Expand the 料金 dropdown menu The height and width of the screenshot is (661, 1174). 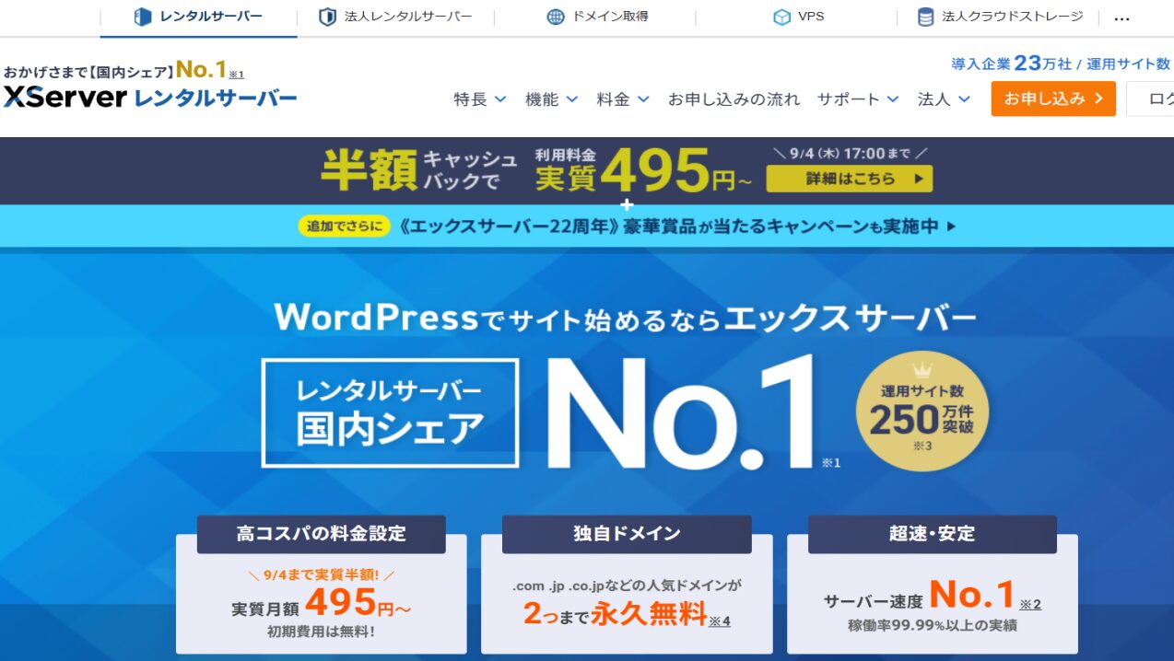click(x=623, y=99)
